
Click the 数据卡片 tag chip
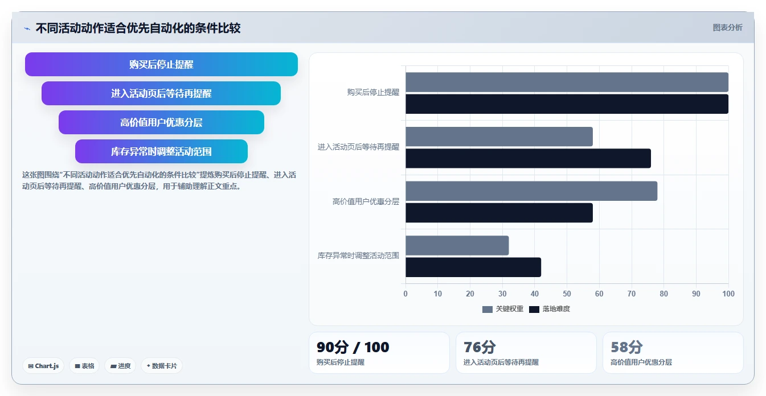(x=161, y=366)
